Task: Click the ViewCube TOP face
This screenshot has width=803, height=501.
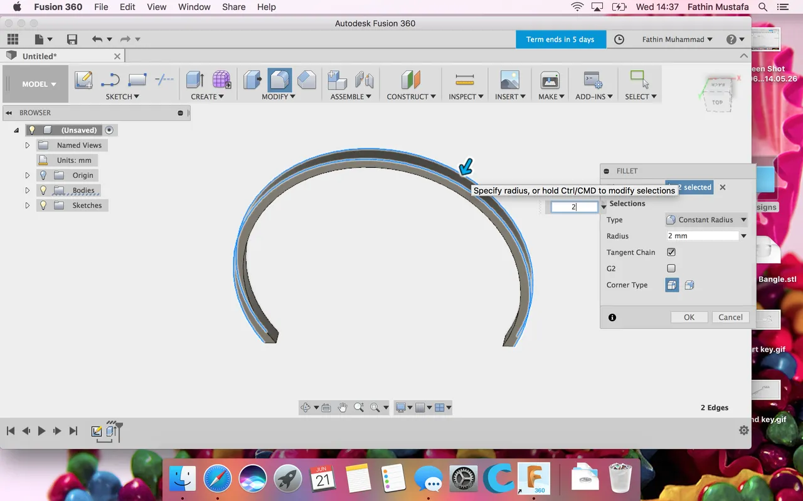Action: pos(717,102)
